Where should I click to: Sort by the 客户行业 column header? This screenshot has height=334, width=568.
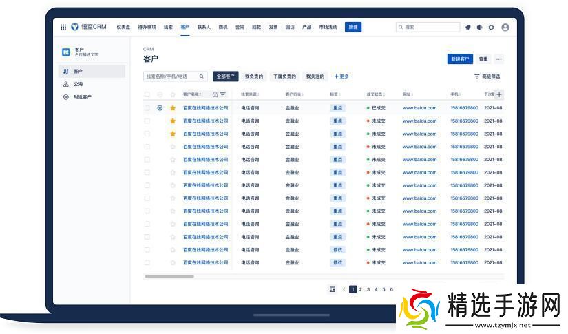[x=294, y=94]
